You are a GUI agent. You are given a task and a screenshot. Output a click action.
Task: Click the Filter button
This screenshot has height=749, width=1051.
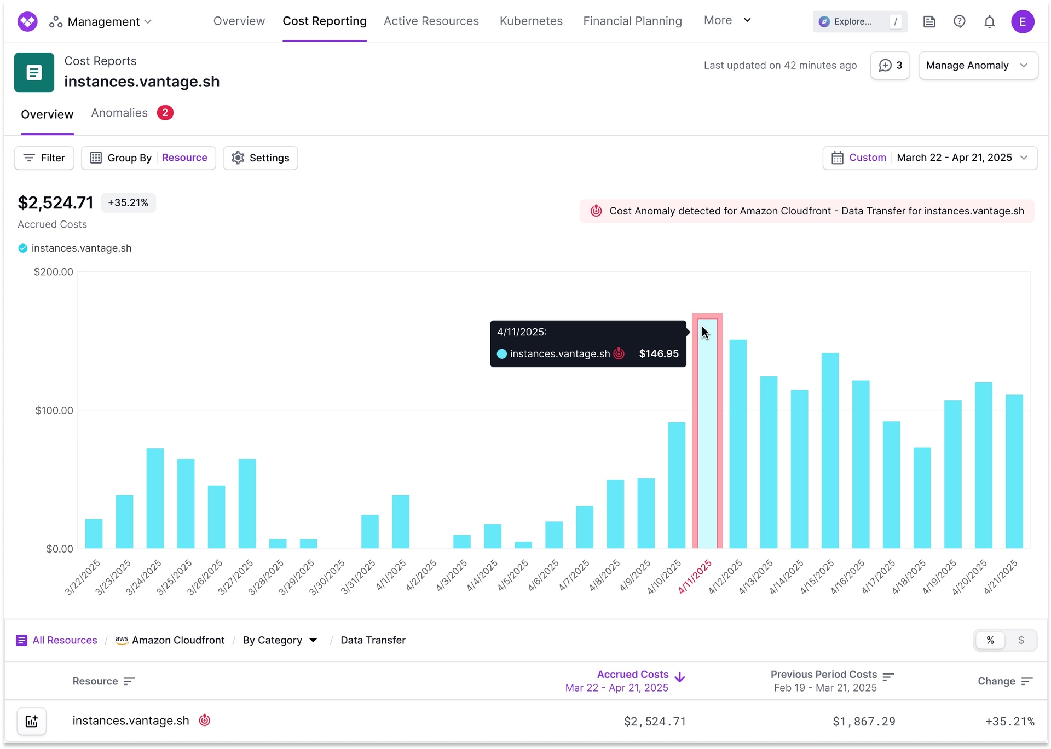point(44,158)
